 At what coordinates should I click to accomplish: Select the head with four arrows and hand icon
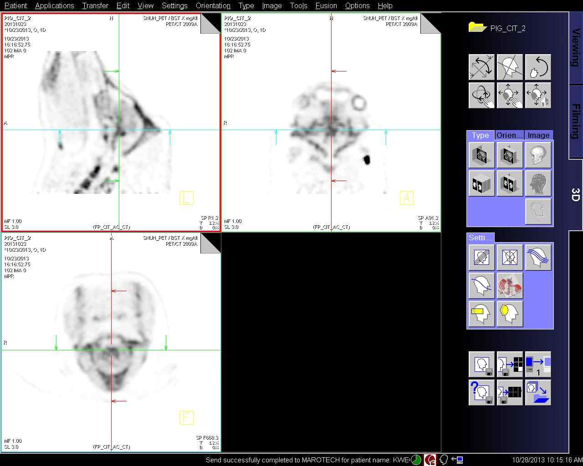[x=510, y=95]
